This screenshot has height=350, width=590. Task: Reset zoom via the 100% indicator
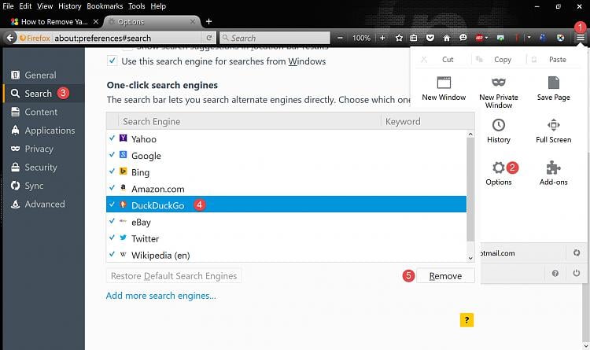[361, 38]
